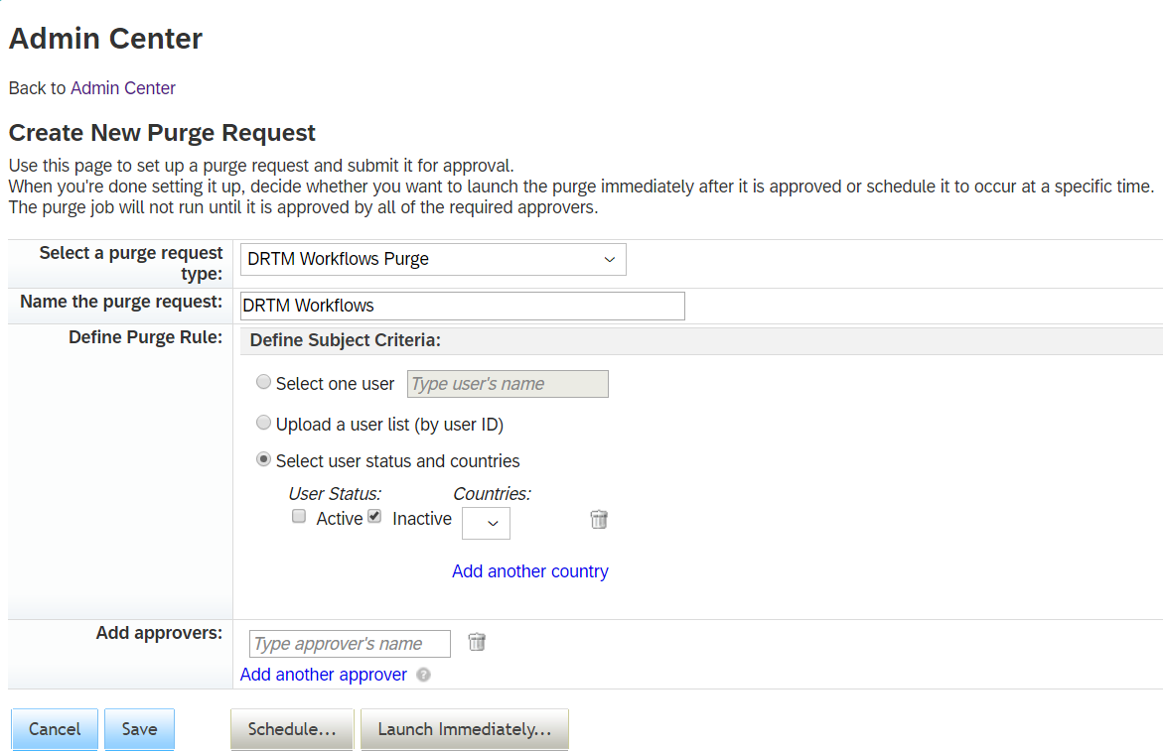Tick the Active user status checkbox
The width and height of the screenshot is (1163, 751).
tap(299, 516)
